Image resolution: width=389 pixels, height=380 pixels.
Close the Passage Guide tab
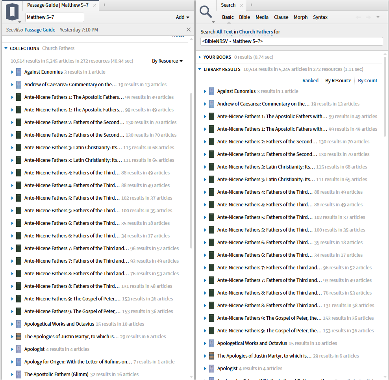(94, 5)
